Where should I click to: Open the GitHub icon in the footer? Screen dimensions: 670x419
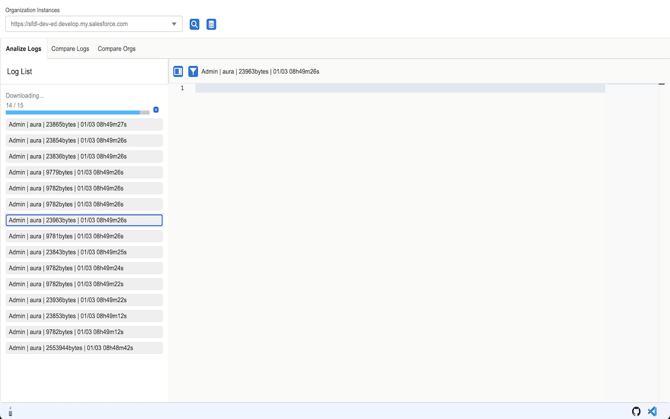(x=636, y=412)
